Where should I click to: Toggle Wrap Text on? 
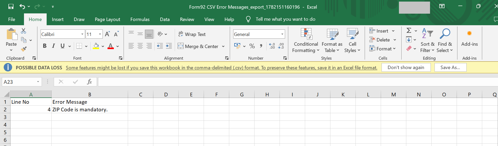pyautogui.click(x=192, y=34)
